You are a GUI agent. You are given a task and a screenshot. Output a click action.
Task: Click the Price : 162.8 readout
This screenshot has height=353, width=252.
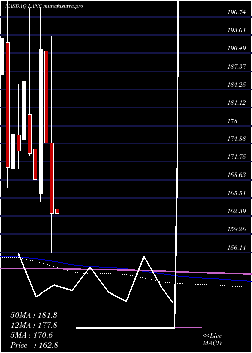click(34, 345)
